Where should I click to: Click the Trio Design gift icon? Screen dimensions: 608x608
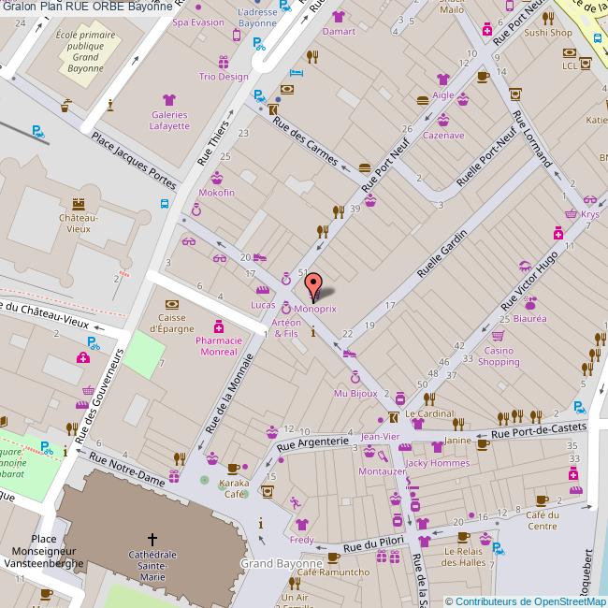coord(224,62)
